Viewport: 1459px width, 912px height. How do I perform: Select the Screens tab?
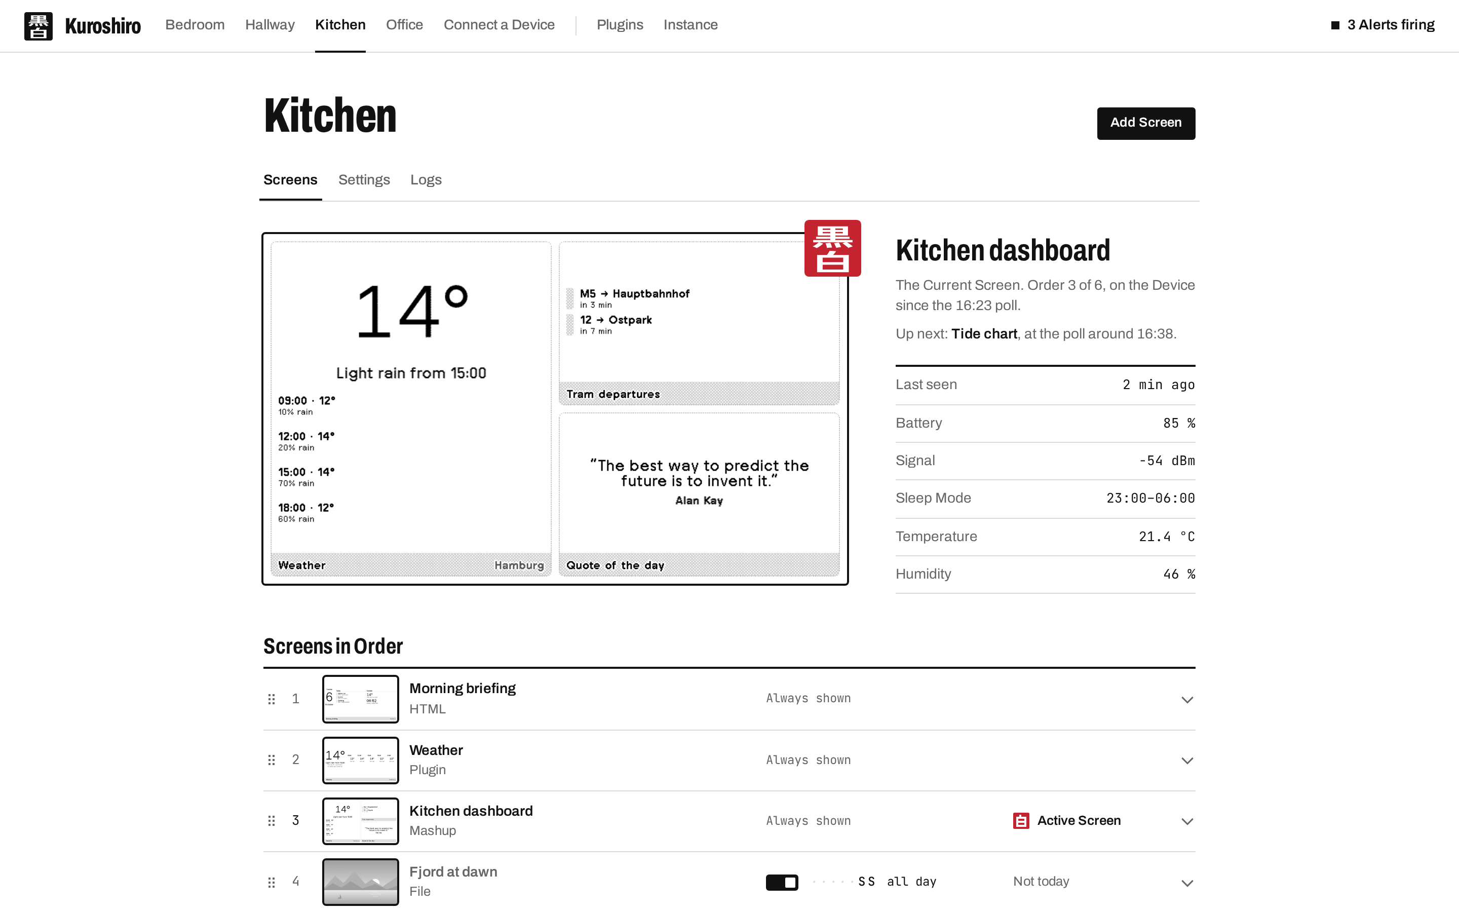click(290, 180)
